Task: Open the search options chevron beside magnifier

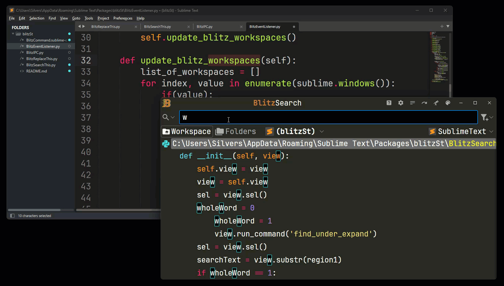Action: (x=173, y=117)
